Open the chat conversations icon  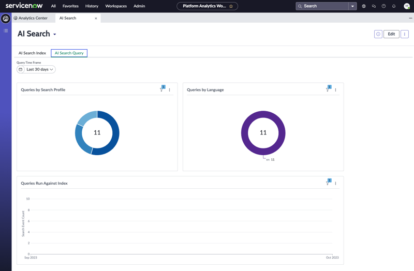(374, 6)
